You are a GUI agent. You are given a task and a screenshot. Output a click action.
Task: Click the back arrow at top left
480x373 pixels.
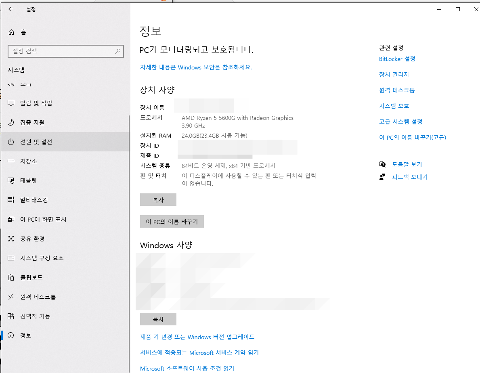coord(10,9)
